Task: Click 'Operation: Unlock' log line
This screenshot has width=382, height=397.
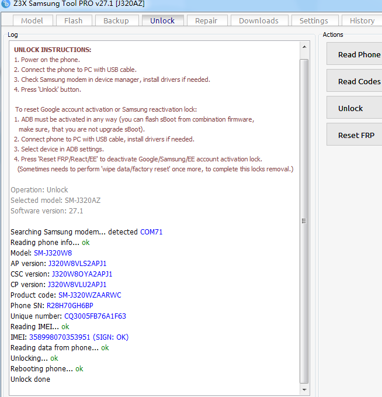Action: point(39,190)
